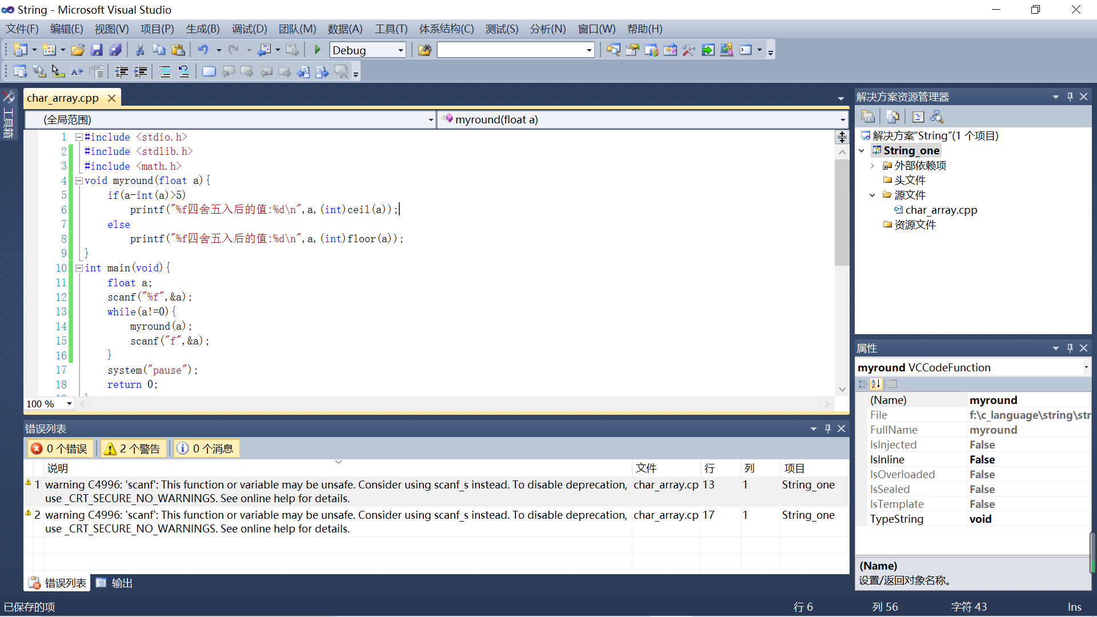Open the 生成(B) build menu
This screenshot has width=1097, height=617.
203,29
